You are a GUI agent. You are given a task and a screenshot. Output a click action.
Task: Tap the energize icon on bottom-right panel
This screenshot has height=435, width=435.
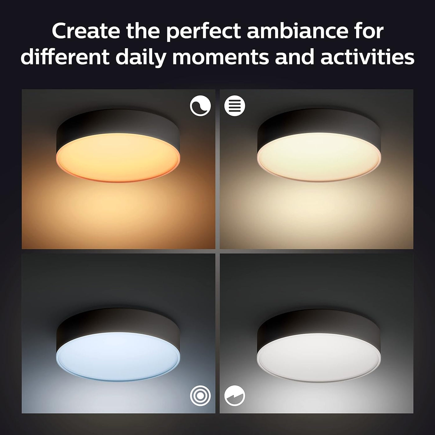tap(235, 396)
